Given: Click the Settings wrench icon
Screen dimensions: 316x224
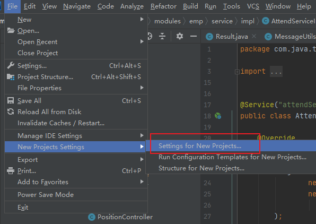Looking at the screenshot, I should [x=11, y=65].
